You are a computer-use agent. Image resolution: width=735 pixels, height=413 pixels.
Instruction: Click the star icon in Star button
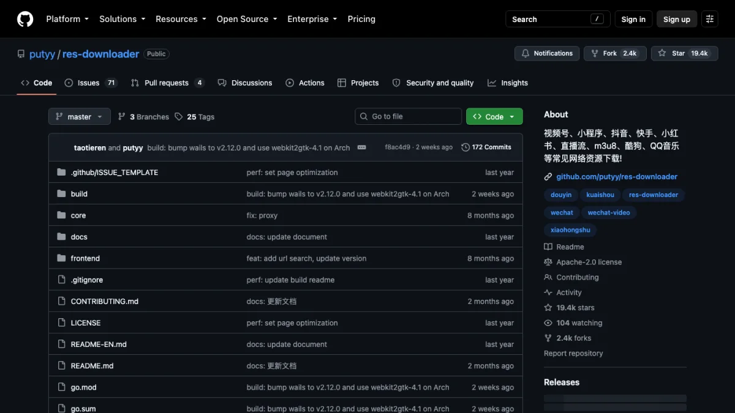[661, 53]
